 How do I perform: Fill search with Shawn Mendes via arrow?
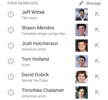pyautogui.click(x=97, y=30)
